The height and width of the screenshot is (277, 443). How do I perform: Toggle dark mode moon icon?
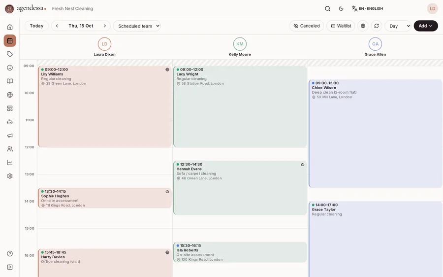pos(341,8)
